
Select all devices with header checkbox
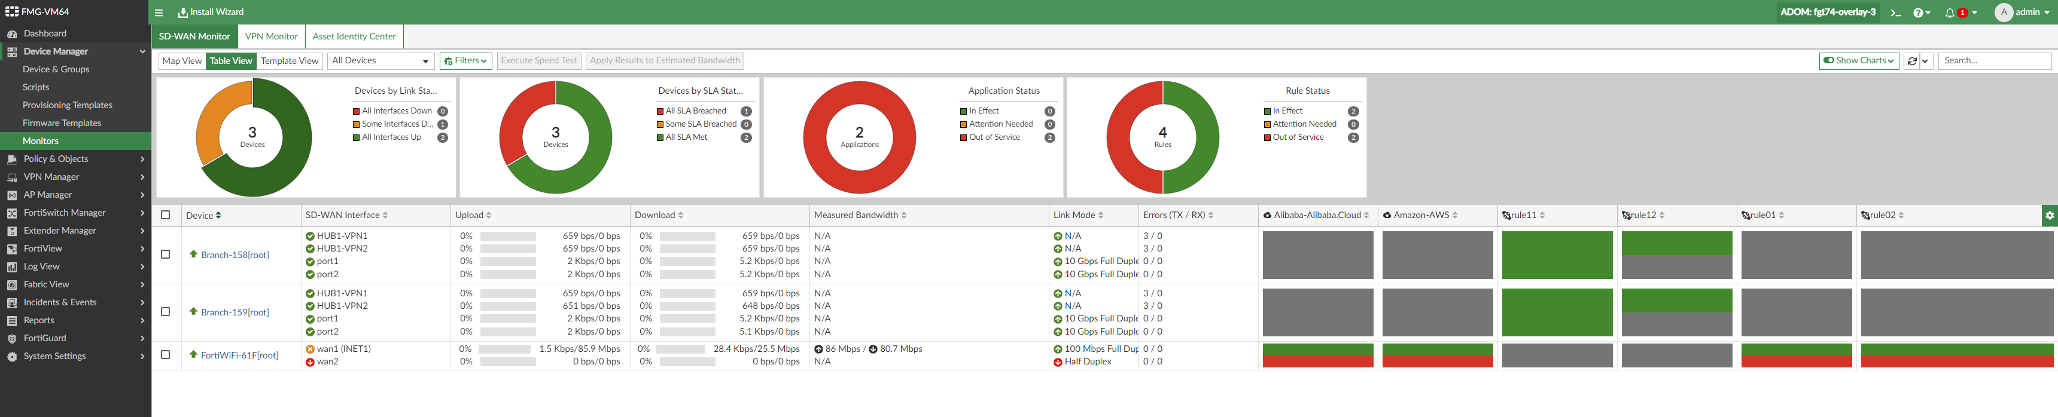165,214
